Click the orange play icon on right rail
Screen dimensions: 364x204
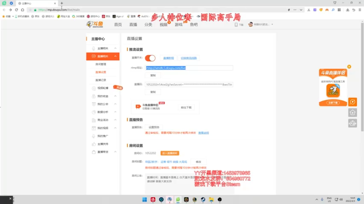[x=353, y=102]
